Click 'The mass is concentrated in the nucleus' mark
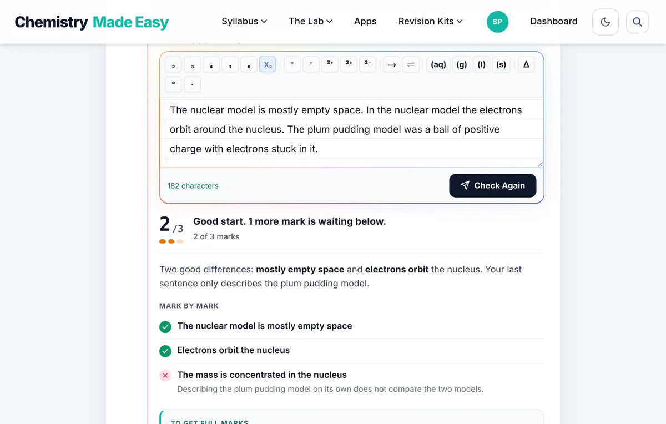 [262, 375]
